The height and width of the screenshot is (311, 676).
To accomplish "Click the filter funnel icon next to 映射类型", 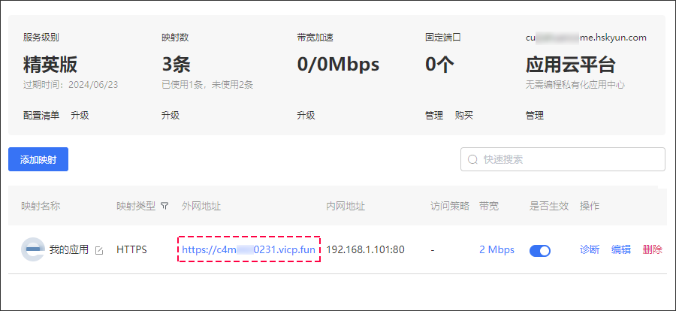I will [x=164, y=206].
